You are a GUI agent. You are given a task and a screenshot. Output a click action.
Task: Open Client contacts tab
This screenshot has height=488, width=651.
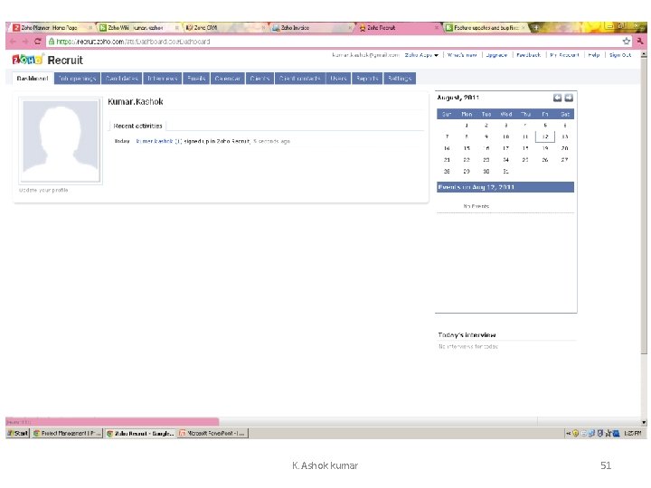pyautogui.click(x=300, y=78)
